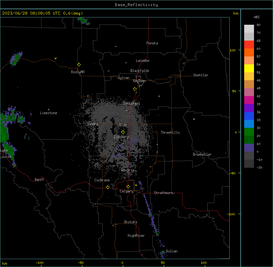Click the RedDeer city label
This screenshot has width=273, height=267.
(139, 81)
